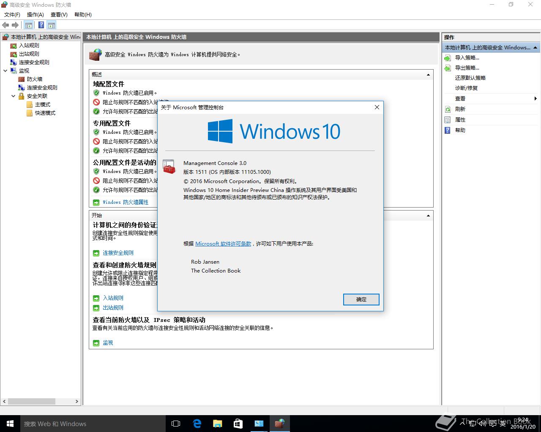Click the 刷新 action
The width and height of the screenshot is (541, 432).
[460, 109]
